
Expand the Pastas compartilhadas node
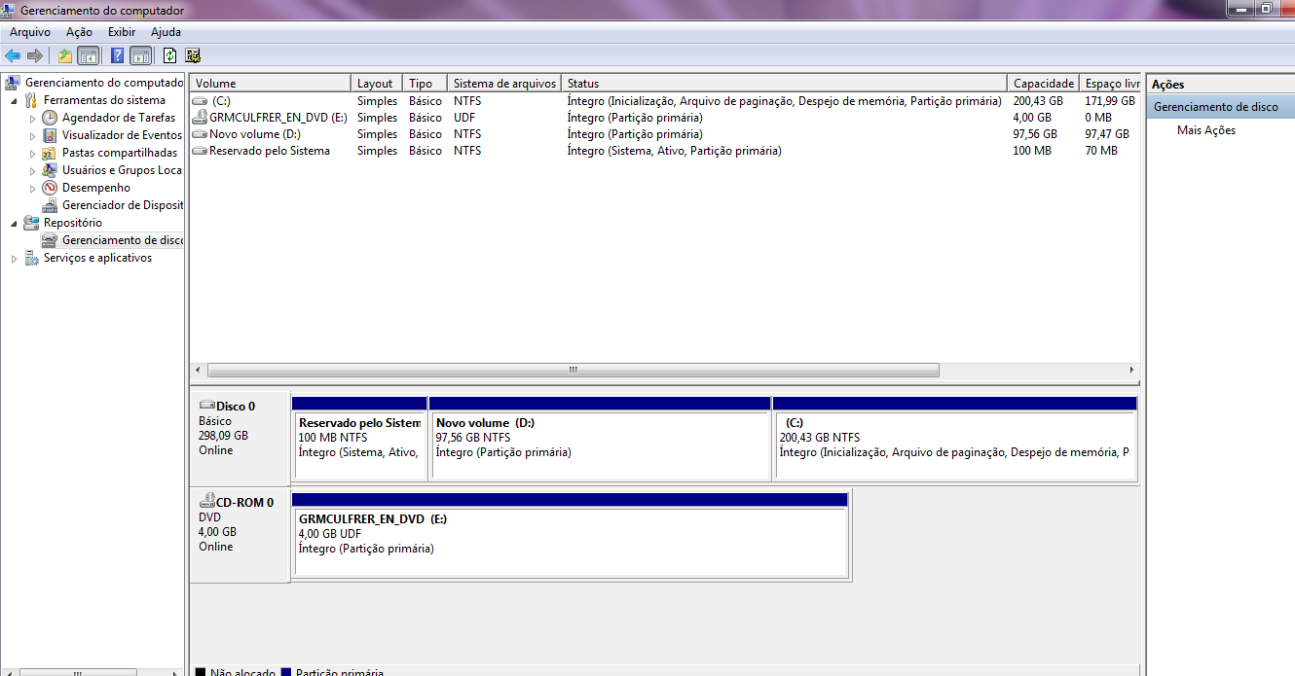pyautogui.click(x=32, y=153)
